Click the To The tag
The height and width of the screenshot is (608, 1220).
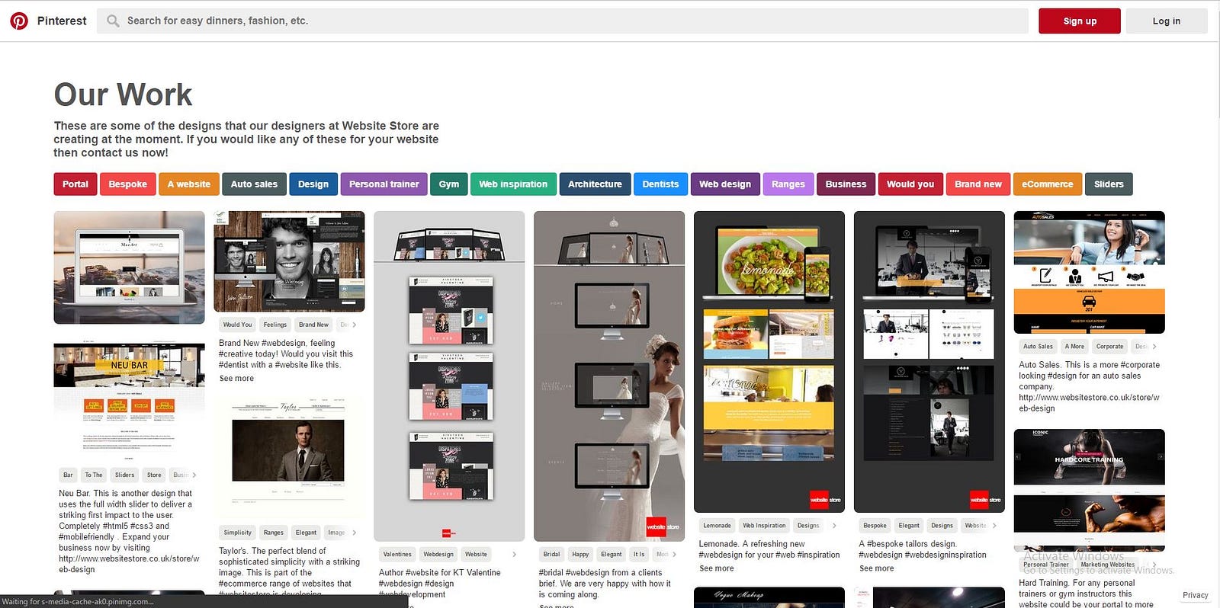coord(94,475)
